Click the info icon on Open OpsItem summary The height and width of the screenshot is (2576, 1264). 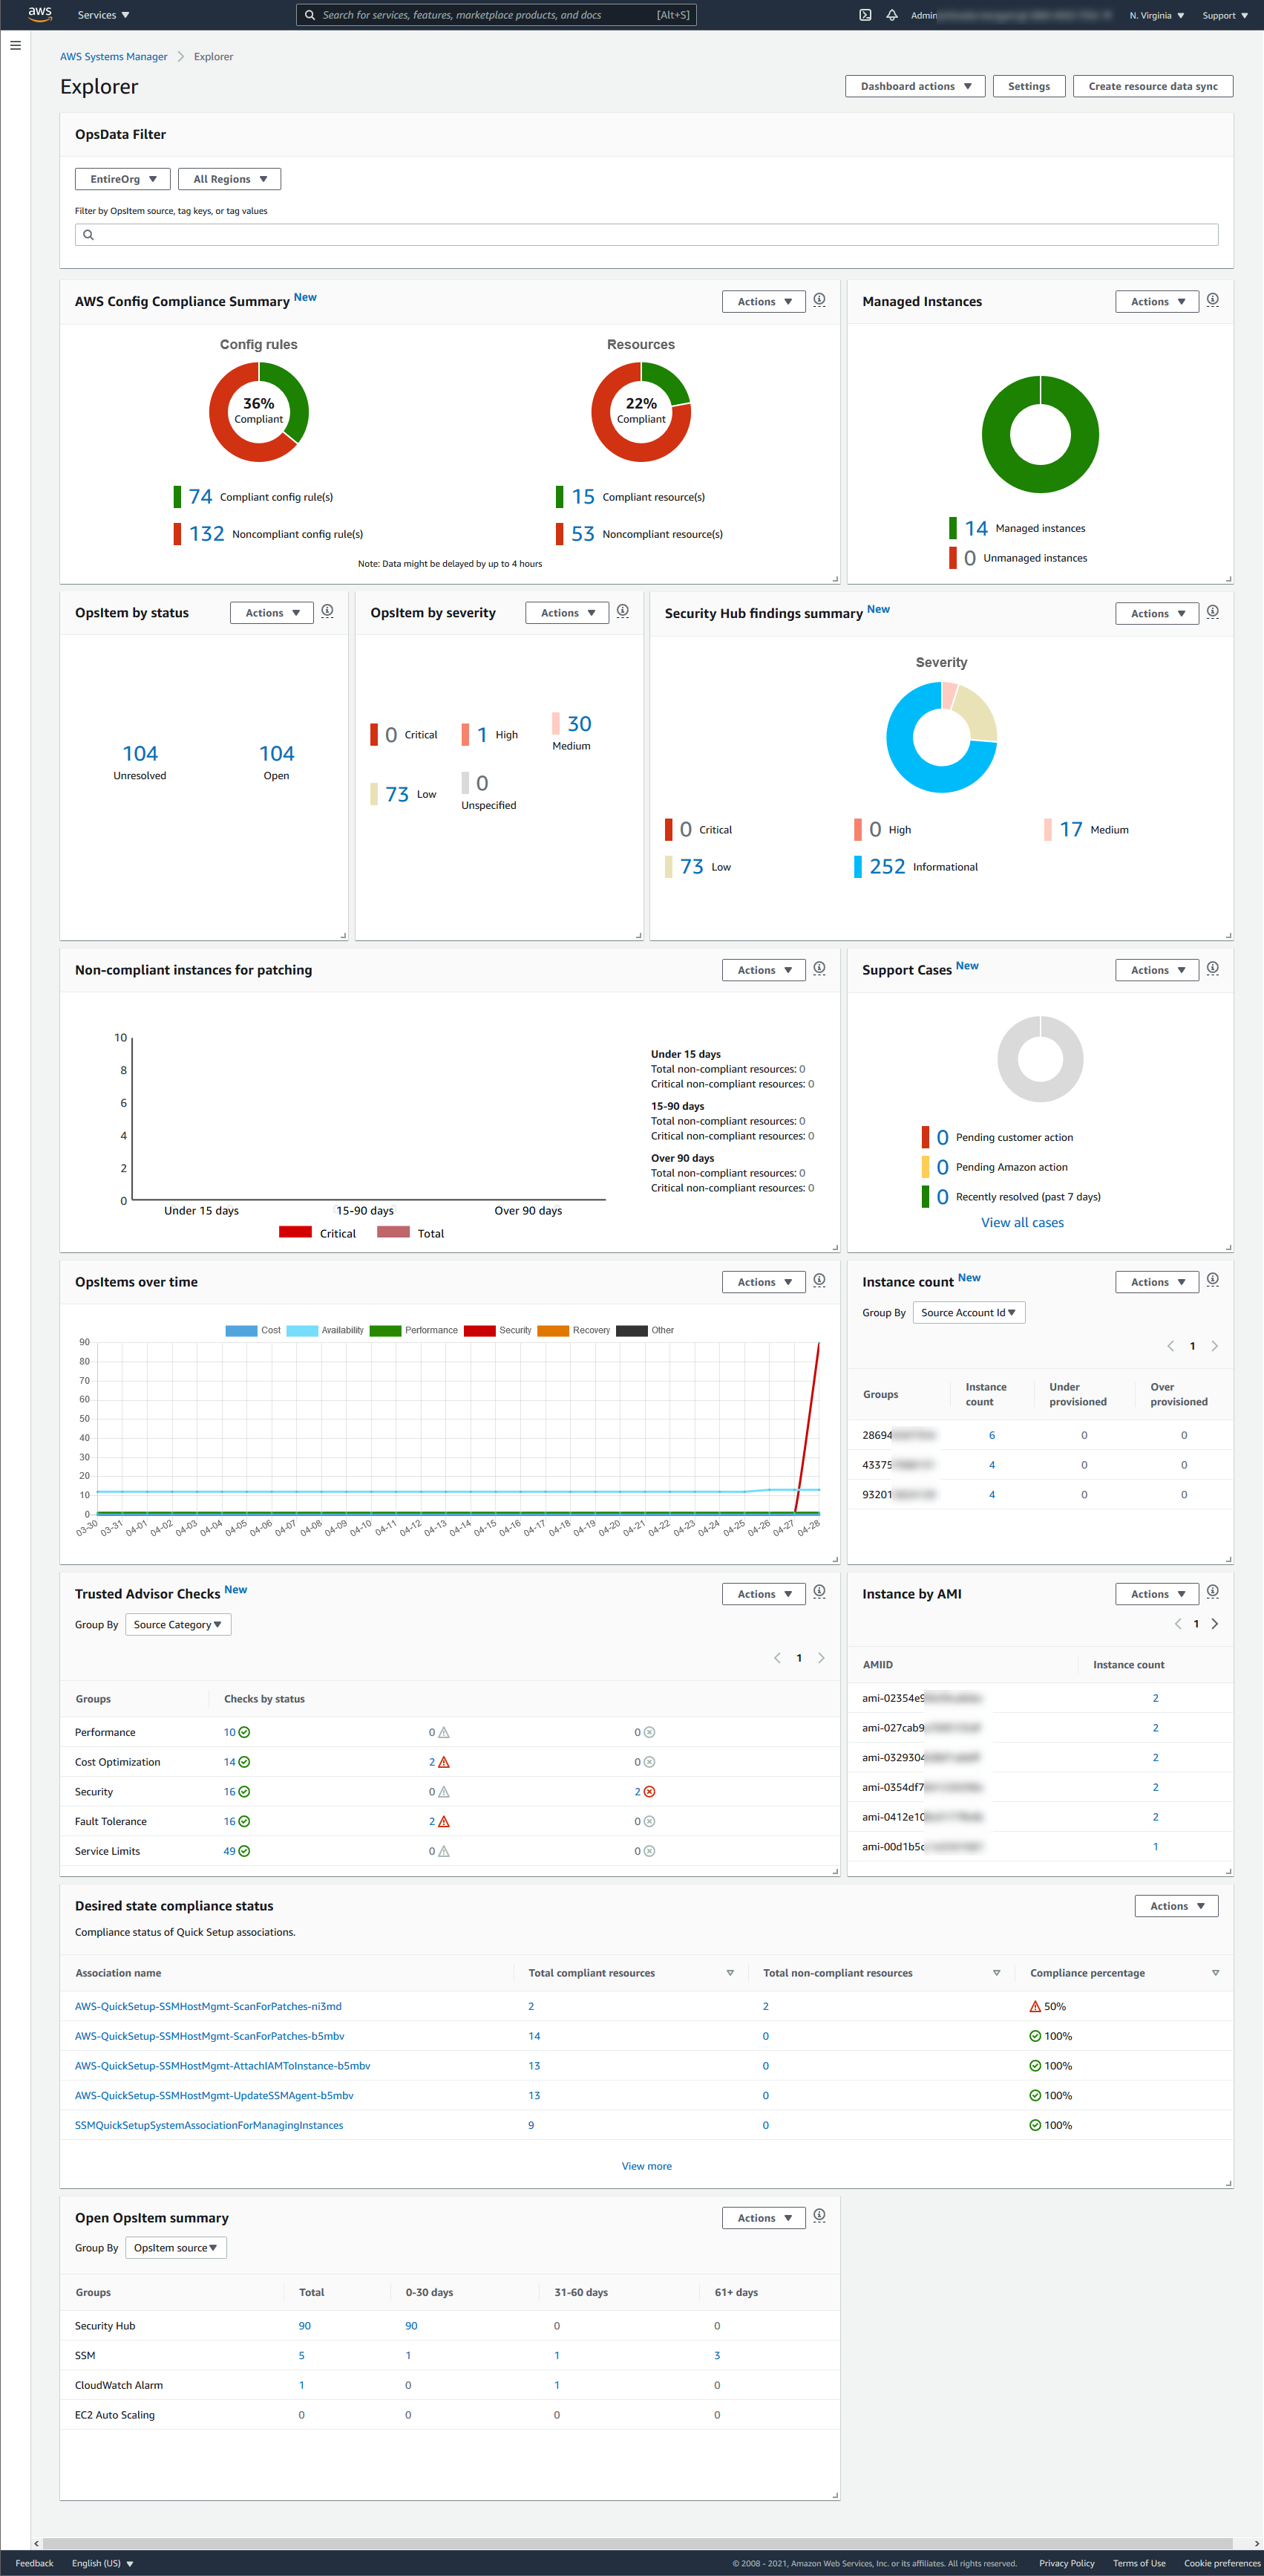point(819,2216)
